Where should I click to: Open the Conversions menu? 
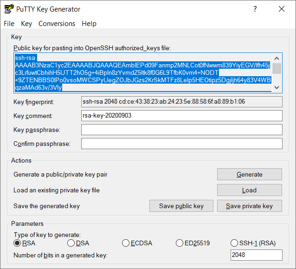coord(57,24)
